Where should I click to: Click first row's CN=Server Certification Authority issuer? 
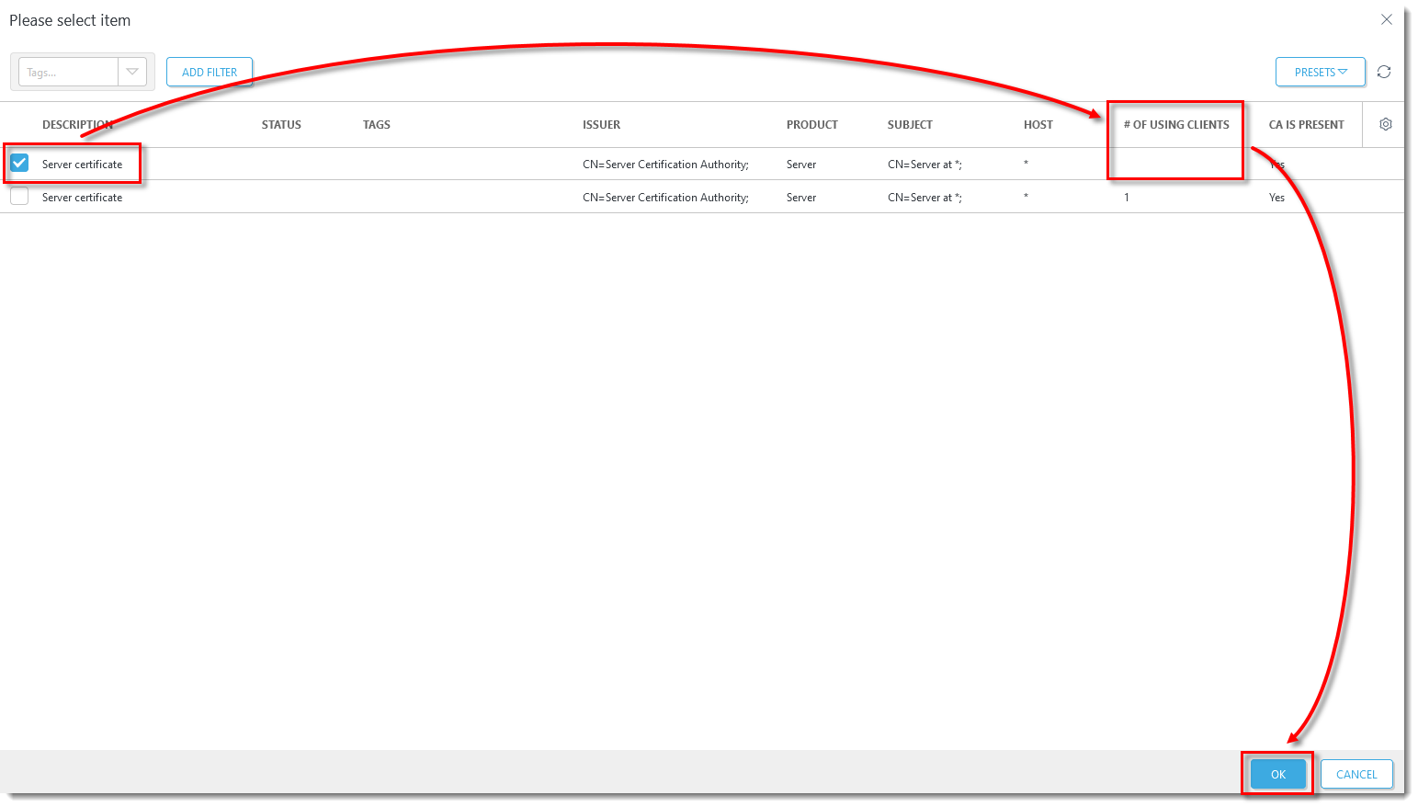(x=665, y=165)
